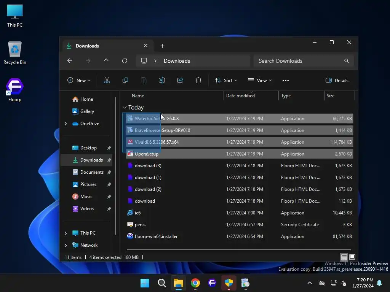390x292 pixels.
Task: Click the muted volume tray icon
Action: [x=344, y=283]
